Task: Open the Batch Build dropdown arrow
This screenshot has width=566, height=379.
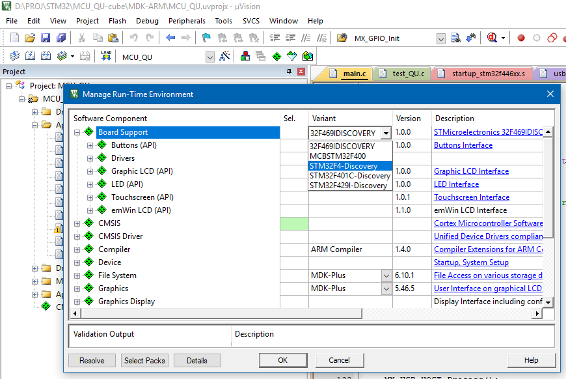Action: point(73,57)
